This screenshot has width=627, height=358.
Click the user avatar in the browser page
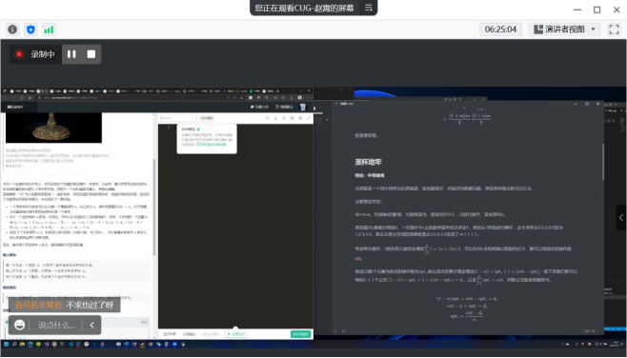click(303, 107)
